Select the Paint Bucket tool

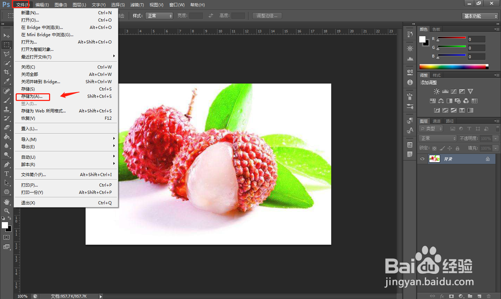7,136
